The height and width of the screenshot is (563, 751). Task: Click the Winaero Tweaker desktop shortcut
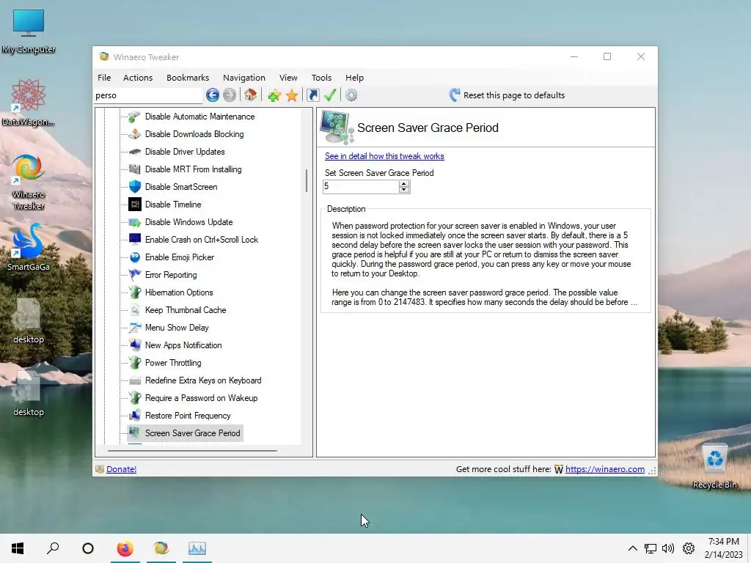tap(29, 183)
